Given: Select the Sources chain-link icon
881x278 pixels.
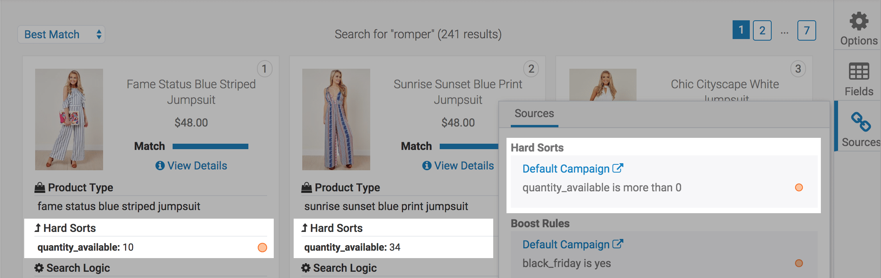Looking at the screenshot, I should tap(860, 122).
